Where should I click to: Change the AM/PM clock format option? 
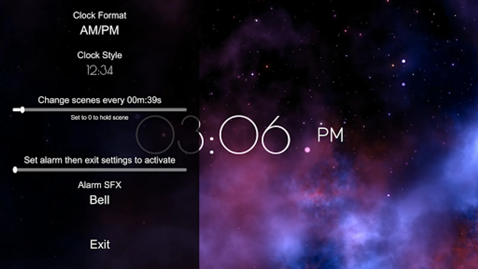point(99,30)
